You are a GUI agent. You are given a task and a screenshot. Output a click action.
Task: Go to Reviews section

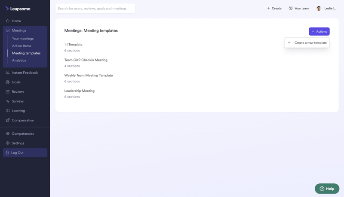(x=18, y=91)
